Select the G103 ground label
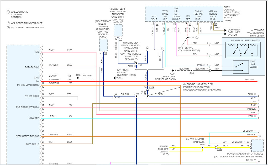 [120, 78]
